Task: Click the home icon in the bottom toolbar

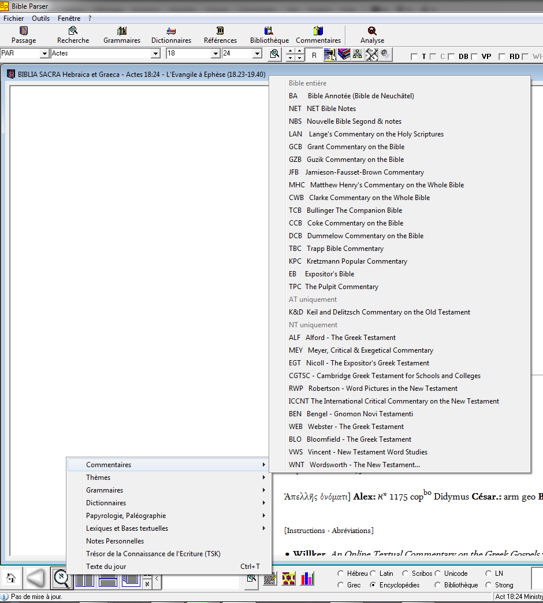Action: click(11, 578)
